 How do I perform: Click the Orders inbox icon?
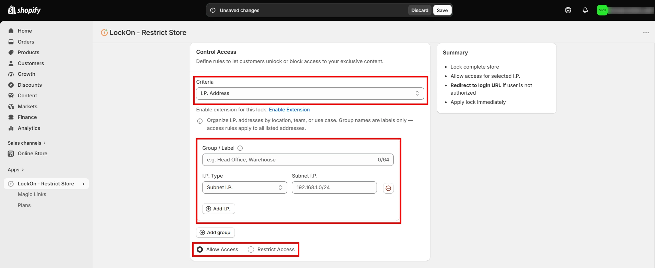[11, 42]
